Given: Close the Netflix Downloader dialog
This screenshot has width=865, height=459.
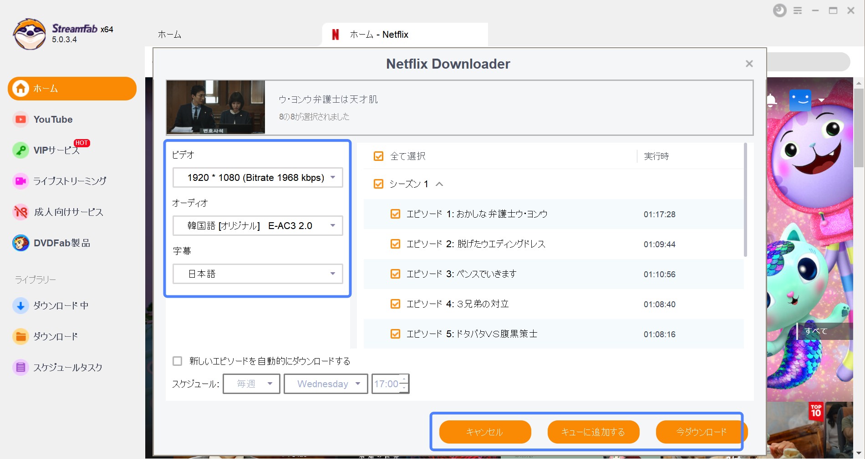Looking at the screenshot, I should pos(749,64).
